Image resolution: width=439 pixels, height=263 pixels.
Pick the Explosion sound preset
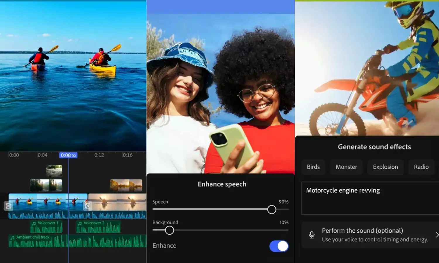385,167
